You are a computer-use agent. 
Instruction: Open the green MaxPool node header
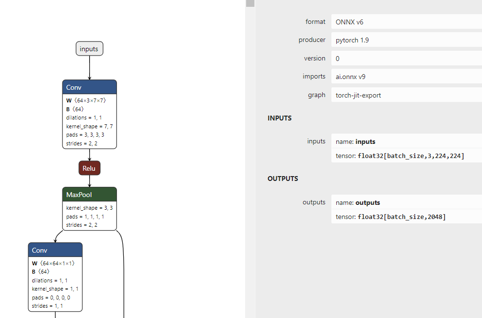tap(89, 195)
